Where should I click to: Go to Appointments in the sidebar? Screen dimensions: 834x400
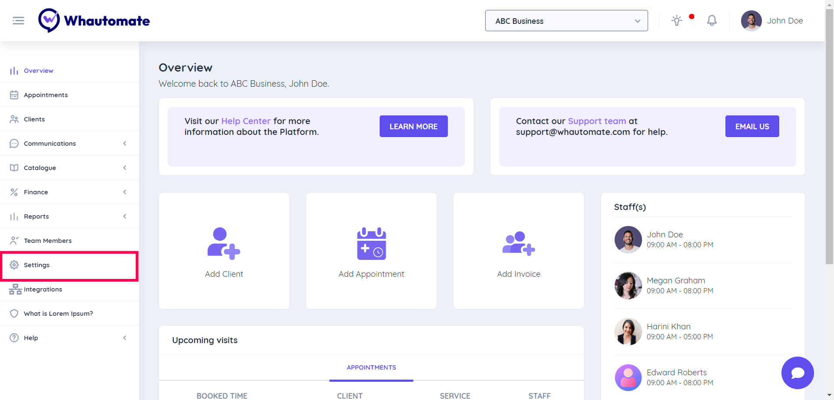point(46,95)
